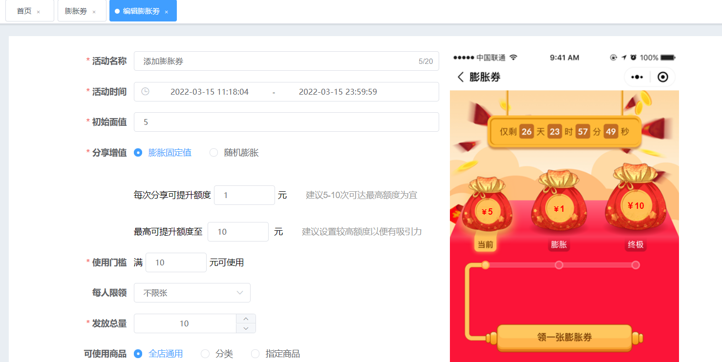This screenshot has height=362, width=722.
Task: Close the 首页 tab with its x icon
Action: coord(39,12)
